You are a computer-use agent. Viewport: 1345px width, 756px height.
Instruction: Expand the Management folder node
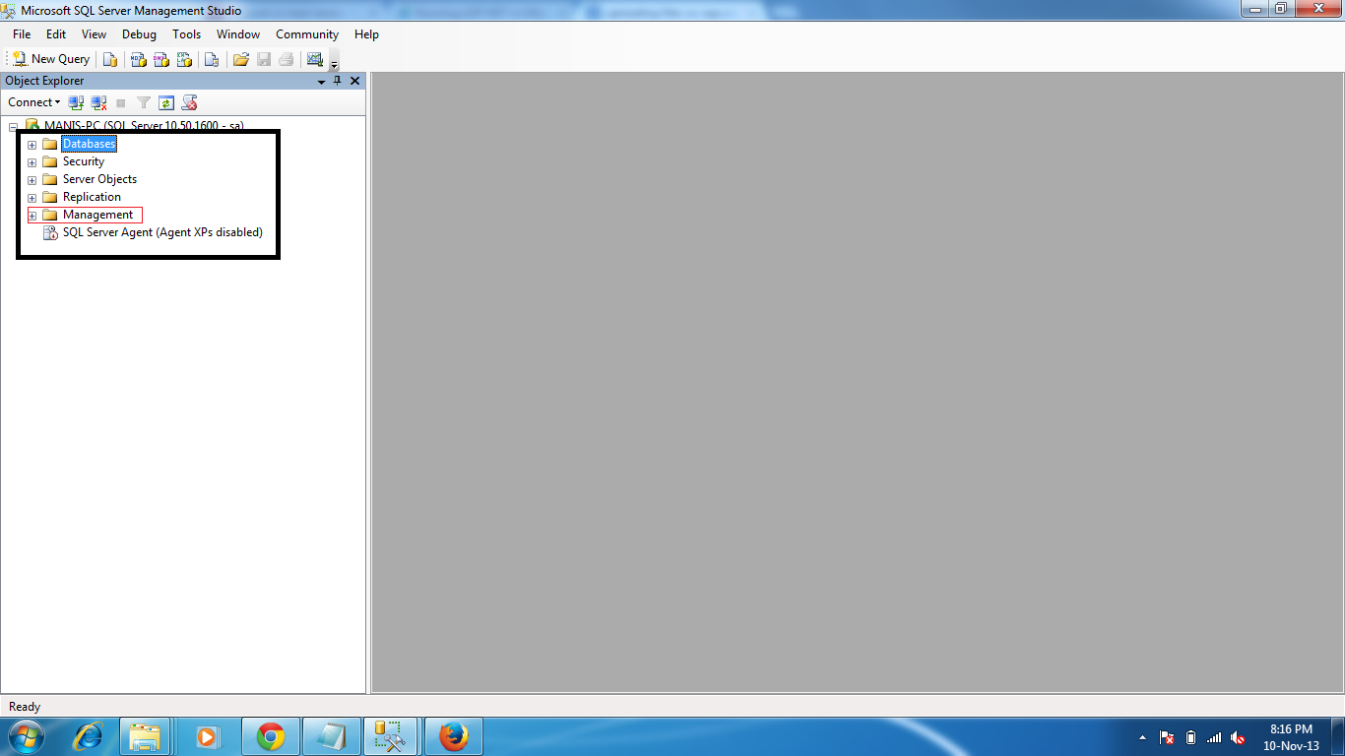(32, 216)
